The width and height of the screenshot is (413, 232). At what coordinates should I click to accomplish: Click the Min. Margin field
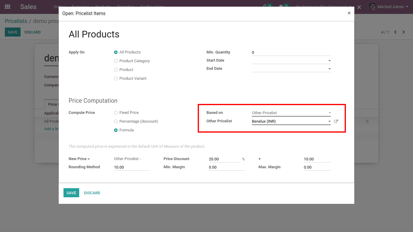tap(227, 167)
